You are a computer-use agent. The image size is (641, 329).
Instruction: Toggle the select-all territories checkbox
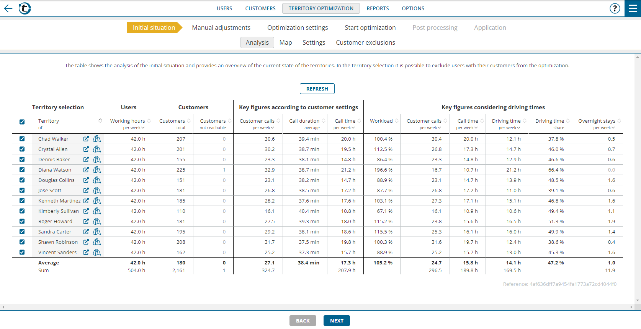22,122
